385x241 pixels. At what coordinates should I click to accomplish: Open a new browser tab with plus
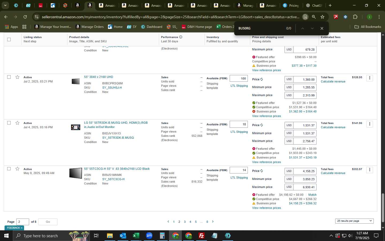tap(330, 5)
